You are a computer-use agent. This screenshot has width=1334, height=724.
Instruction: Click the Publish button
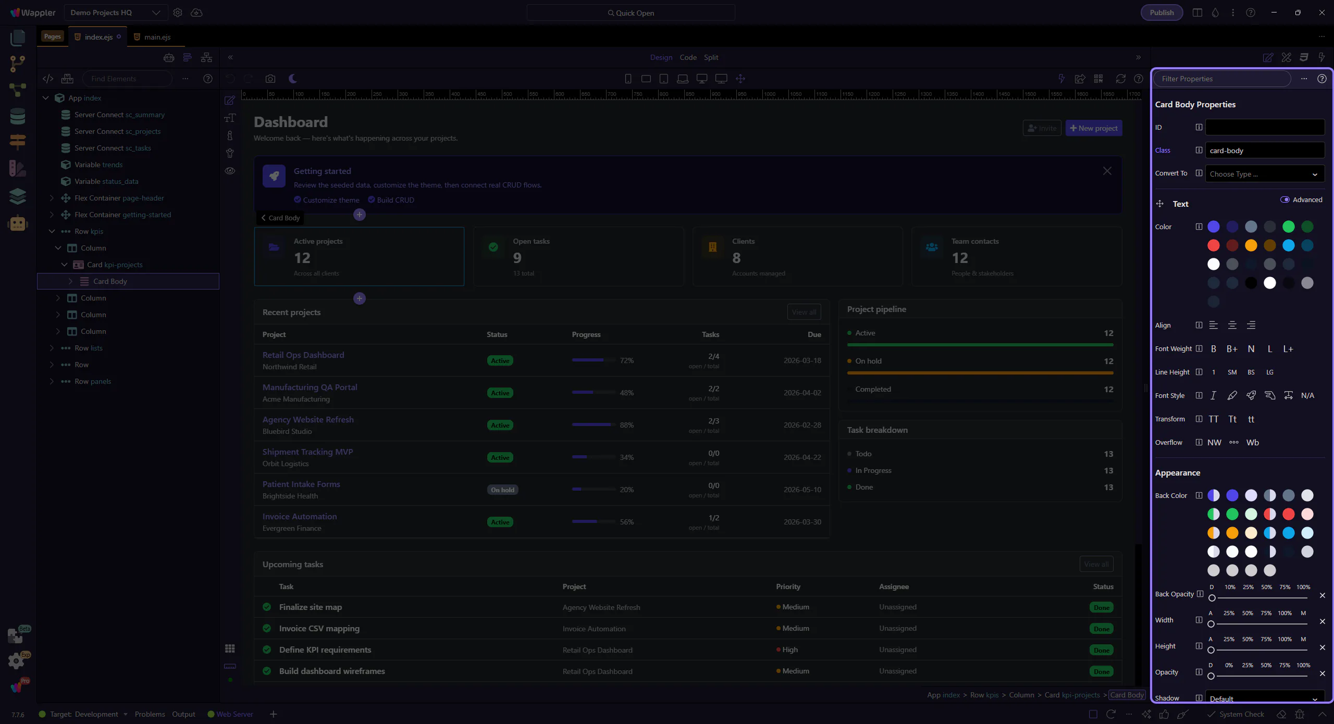(x=1162, y=13)
